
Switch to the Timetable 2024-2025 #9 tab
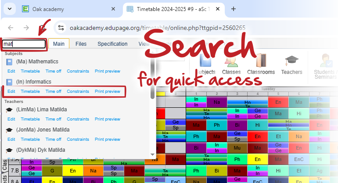coord(173,9)
